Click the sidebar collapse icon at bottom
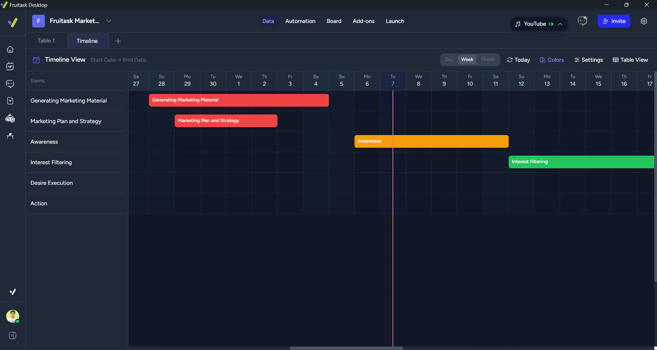This screenshot has width=657, height=350. 13,336
